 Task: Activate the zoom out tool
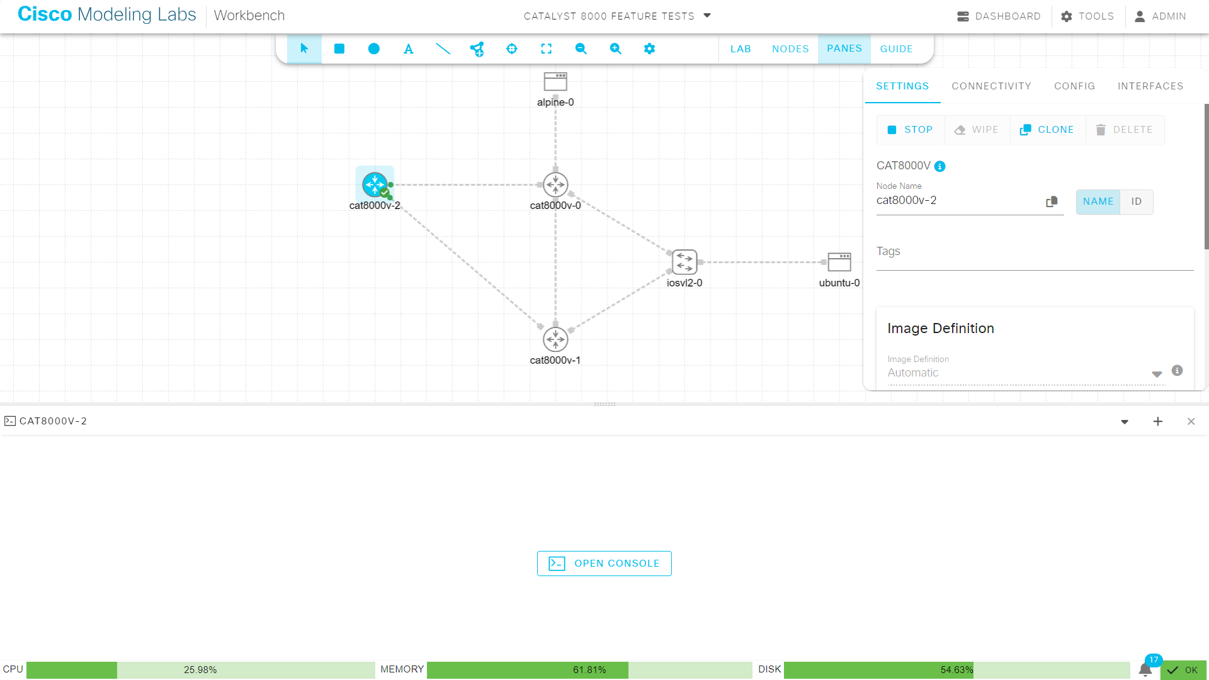pyautogui.click(x=581, y=48)
